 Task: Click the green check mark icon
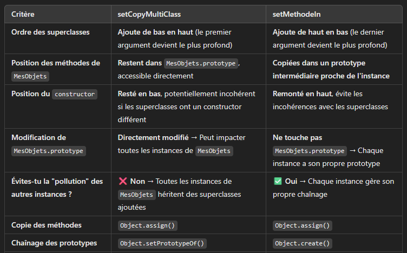click(x=278, y=181)
